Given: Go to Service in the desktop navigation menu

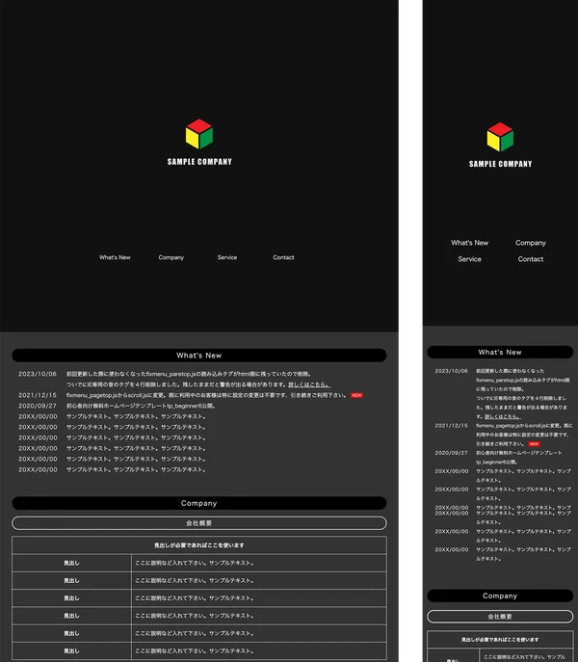Looking at the screenshot, I should click(227, 257).
